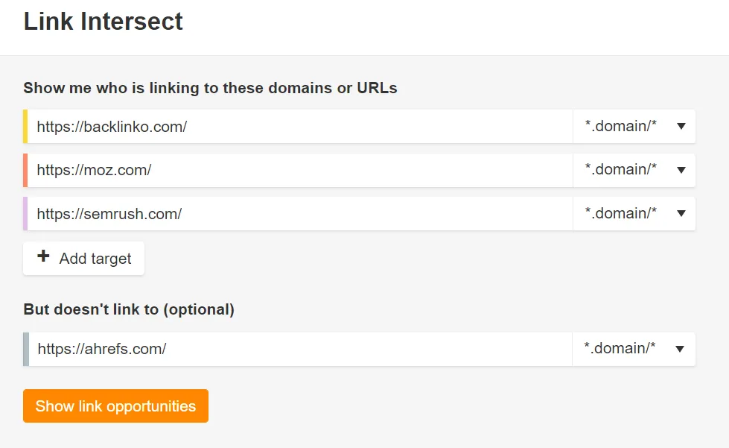Click the Link Intersect page heading
The width and height of the screenshot is (729, 448).
tap(103, 22)
